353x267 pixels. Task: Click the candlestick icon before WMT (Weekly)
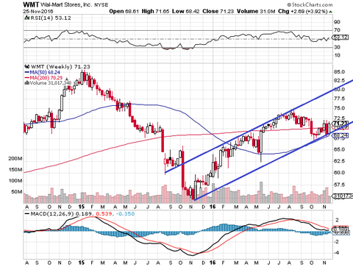click(27, 66)
